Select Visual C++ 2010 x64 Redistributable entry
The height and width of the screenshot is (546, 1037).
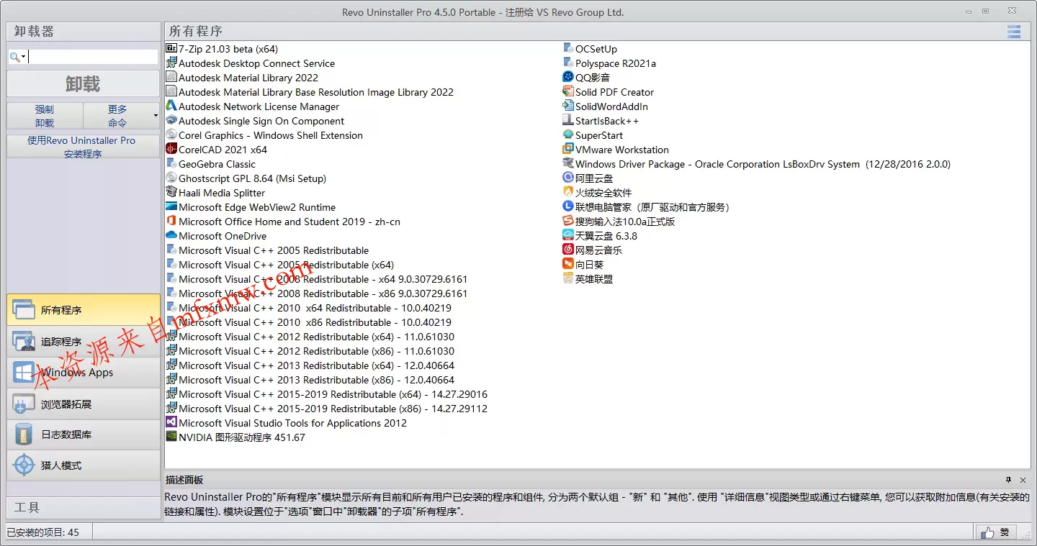pos(315,308)
